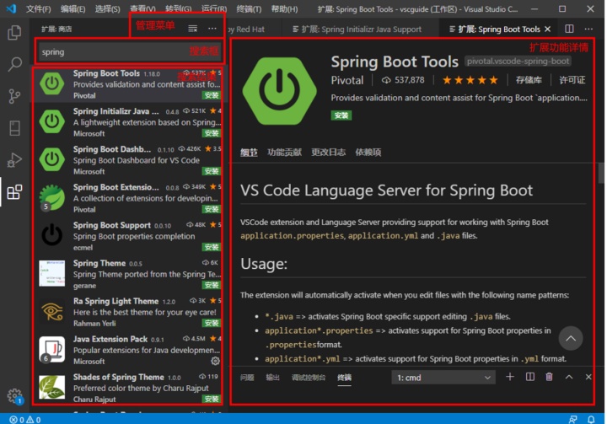
Task: Split the editor to the right
Action: (x=569, y=29)
